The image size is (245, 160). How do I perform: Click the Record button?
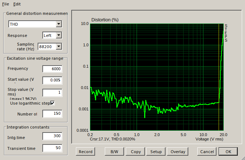click(x=86, y=152)
